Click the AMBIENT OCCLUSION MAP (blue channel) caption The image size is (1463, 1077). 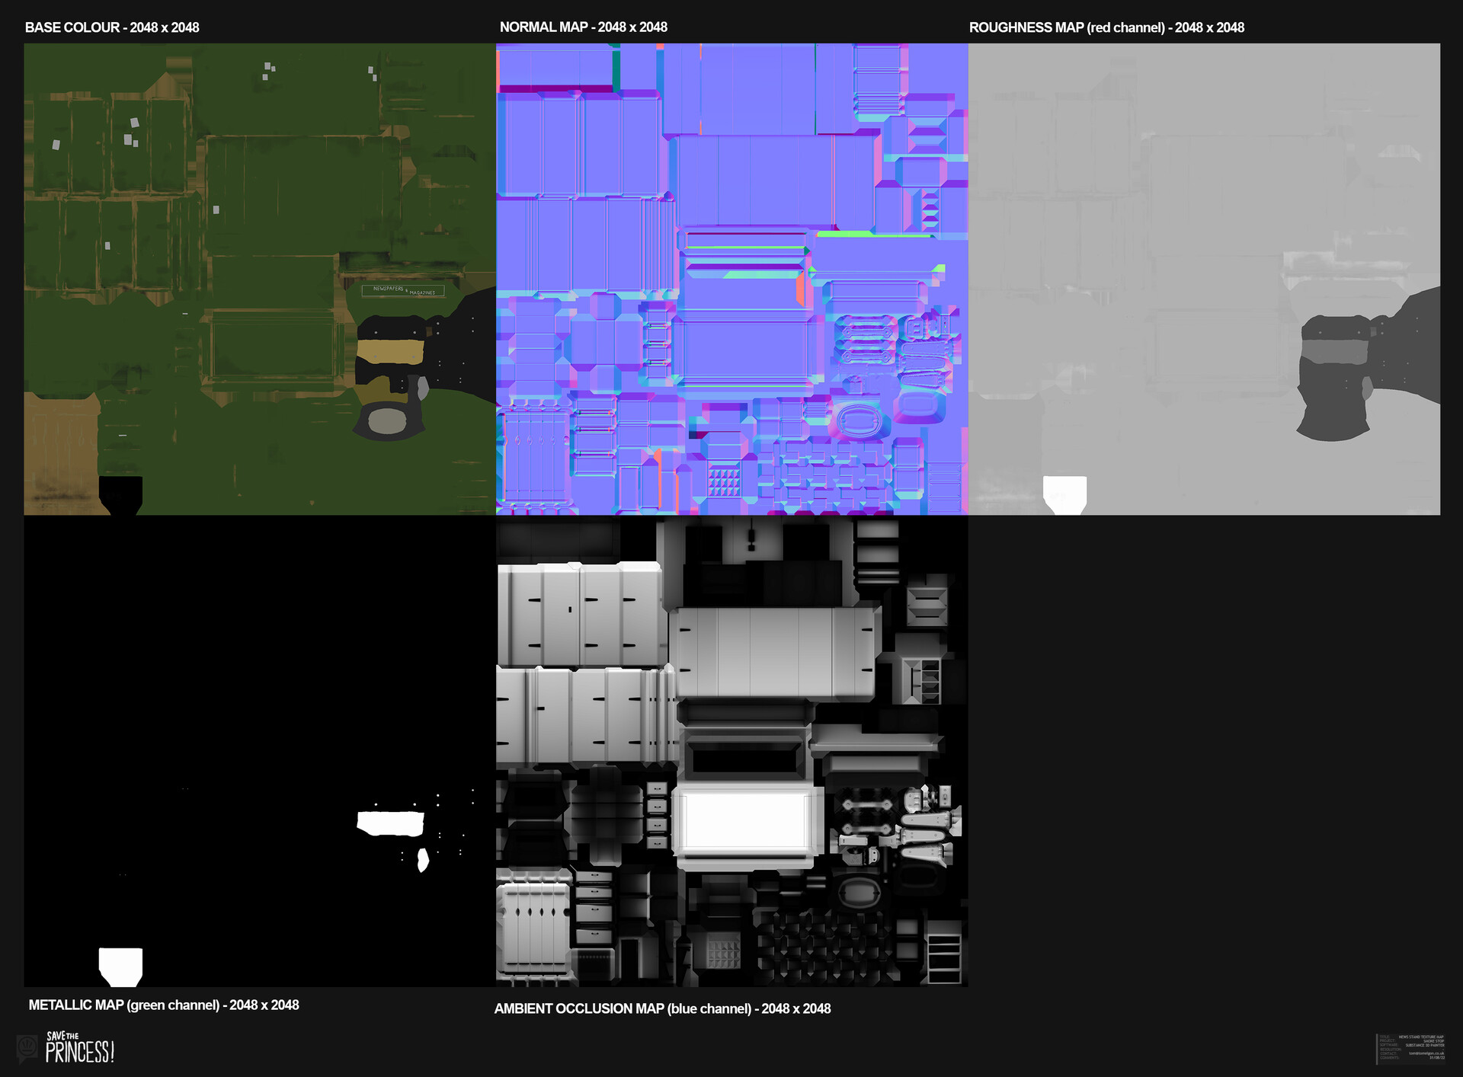[661, 1008]
